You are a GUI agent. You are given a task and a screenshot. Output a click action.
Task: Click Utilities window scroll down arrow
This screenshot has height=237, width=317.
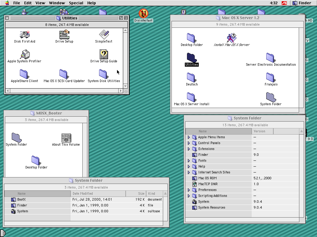[x=125, y=86]
